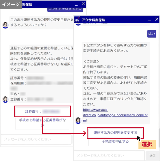The height and width of the screenshot is (161, 160).
Task: Close the back chat window
Action: (83, 4)
